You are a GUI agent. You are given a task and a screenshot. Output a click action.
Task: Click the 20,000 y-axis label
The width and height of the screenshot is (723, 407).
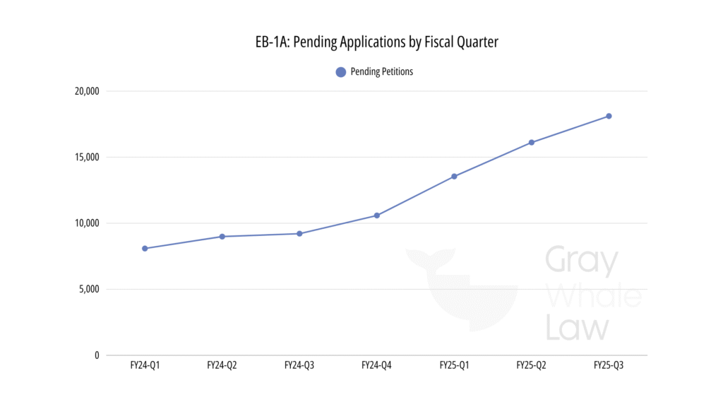click(x=87, y=91)
